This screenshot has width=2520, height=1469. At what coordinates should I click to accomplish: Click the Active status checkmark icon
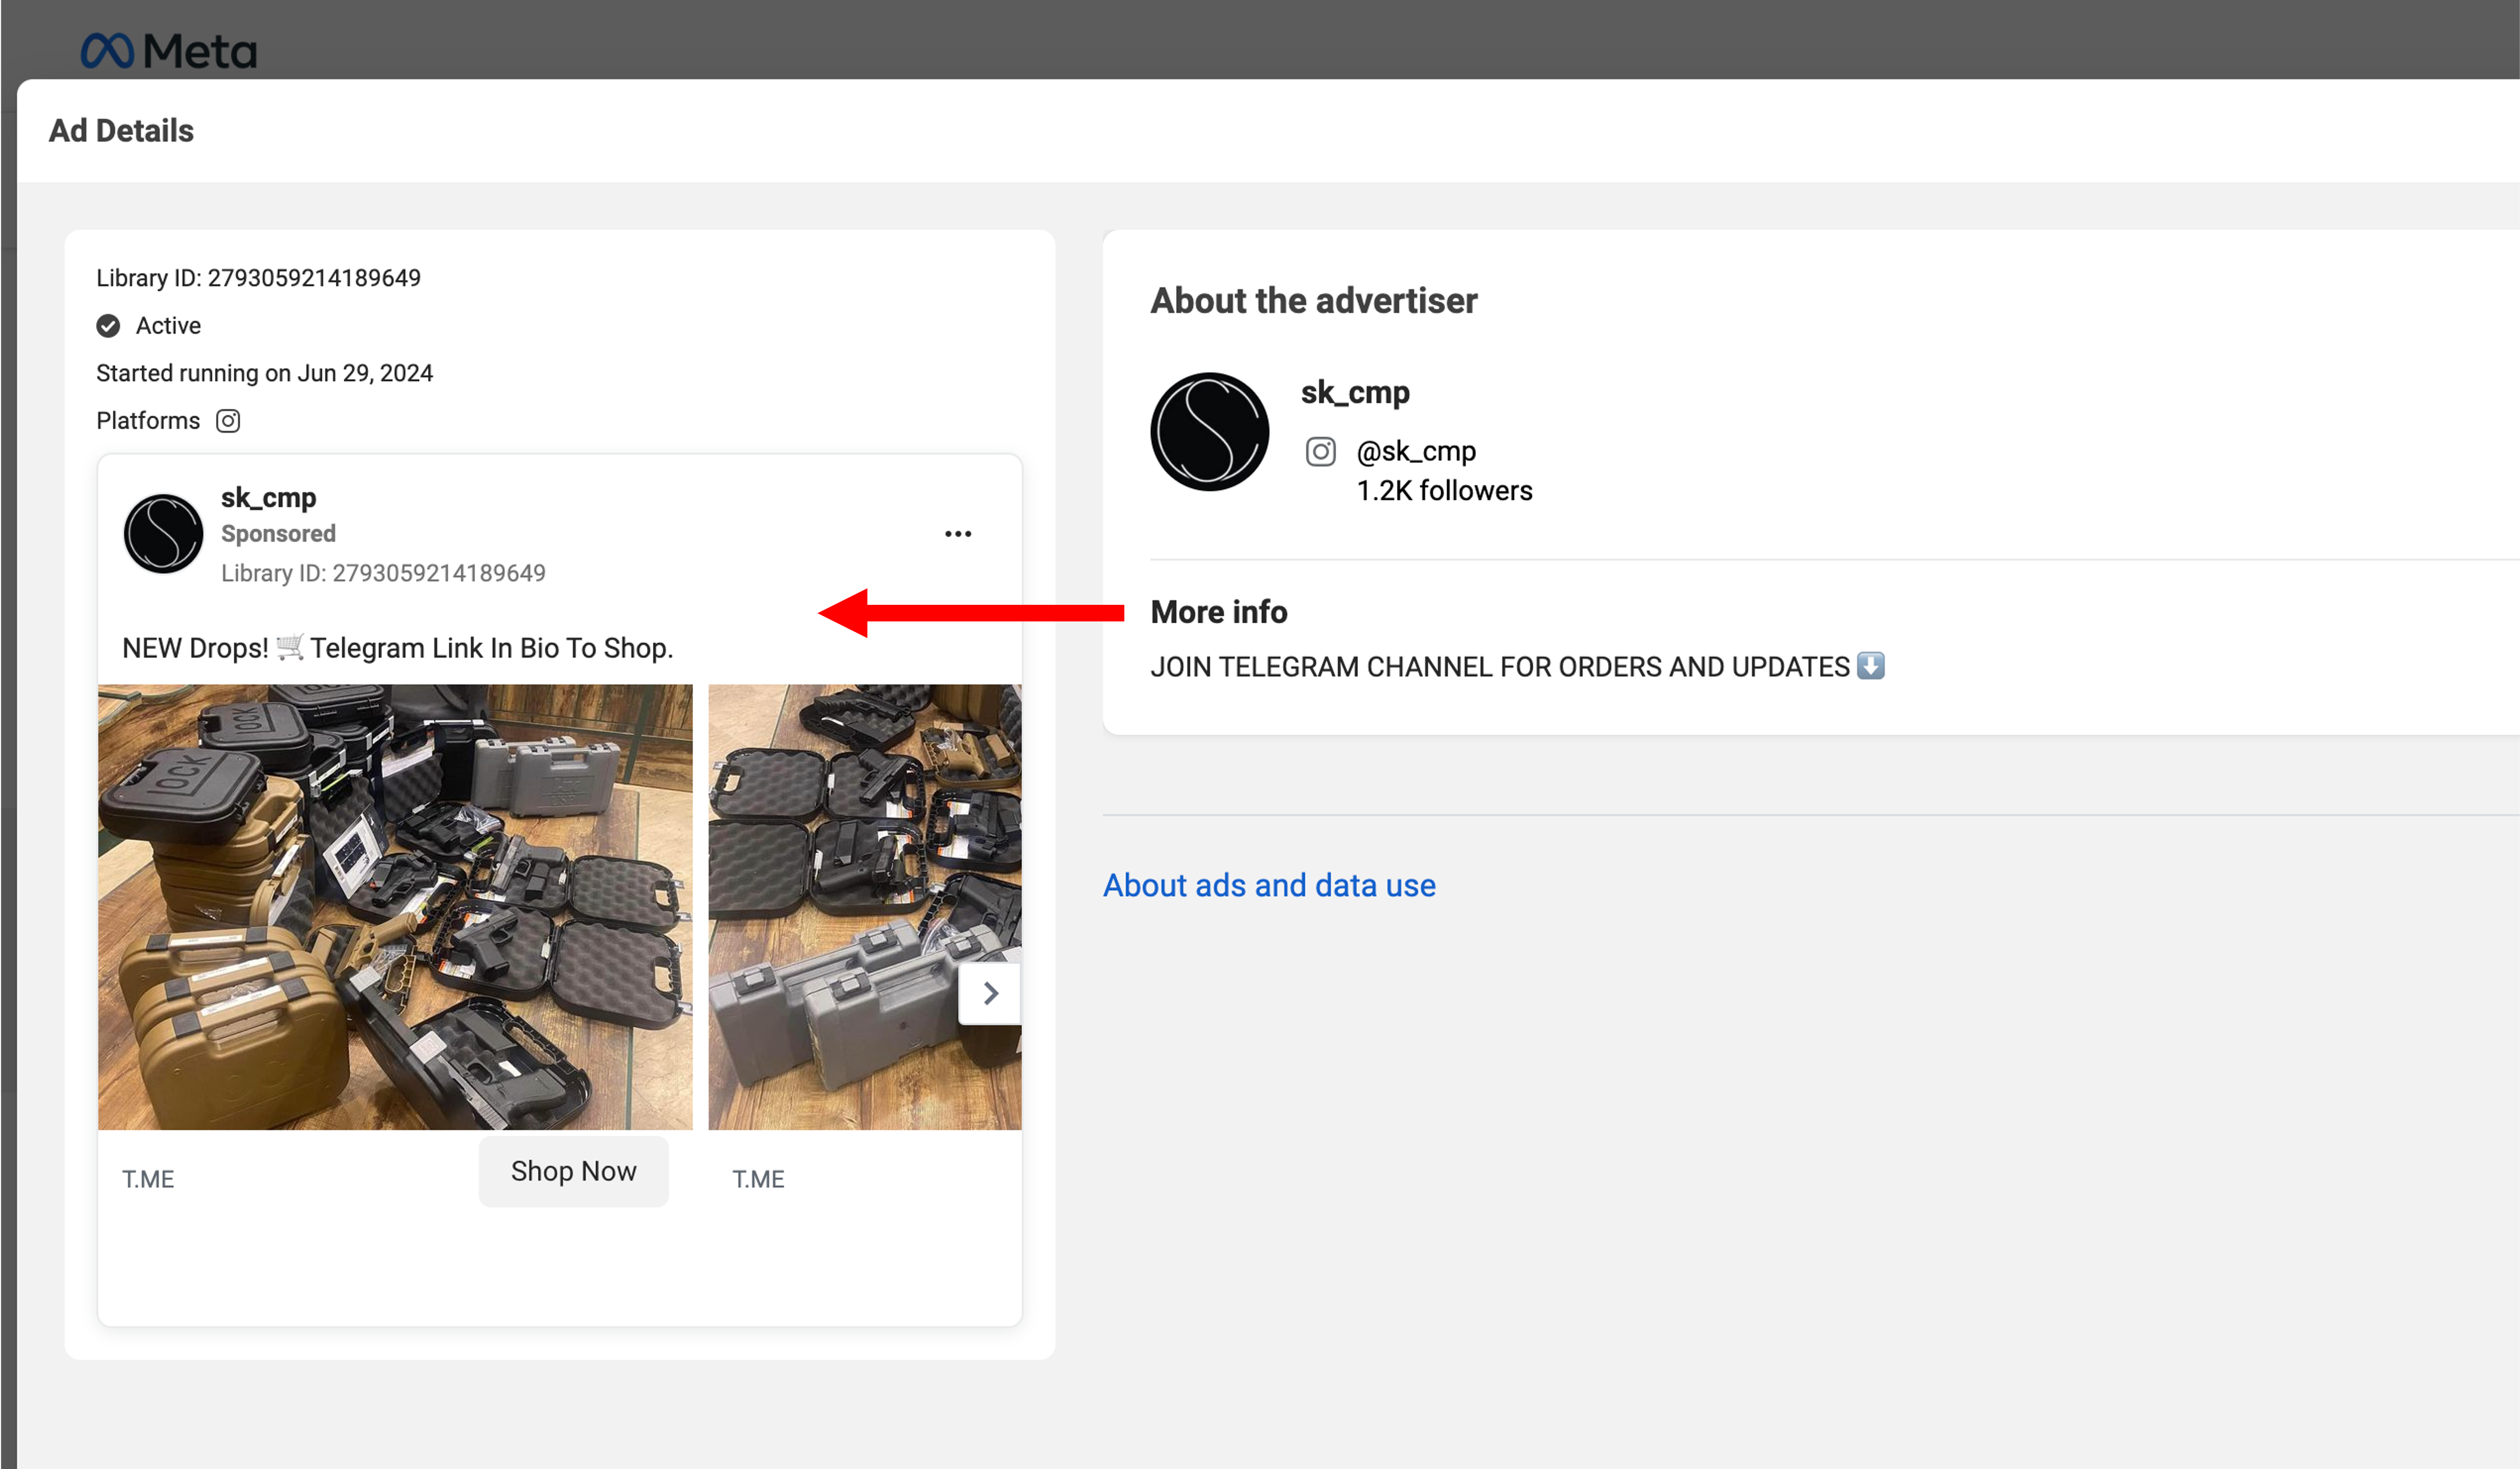[108, 326]
